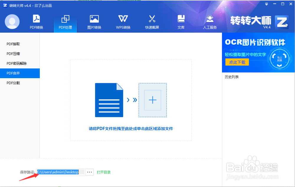The height and width of the screenshot is (187, 295).
Task: Open the PDF转换 tool icon
Action: 36,22
